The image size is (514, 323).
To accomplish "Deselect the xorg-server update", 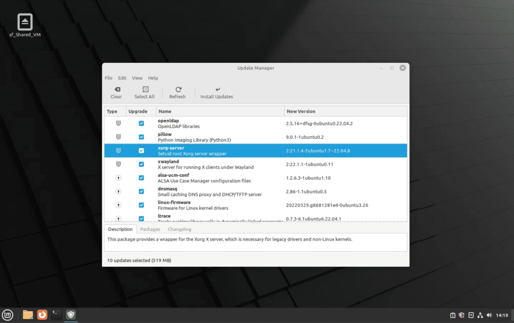I will click(x=141, y=150).
